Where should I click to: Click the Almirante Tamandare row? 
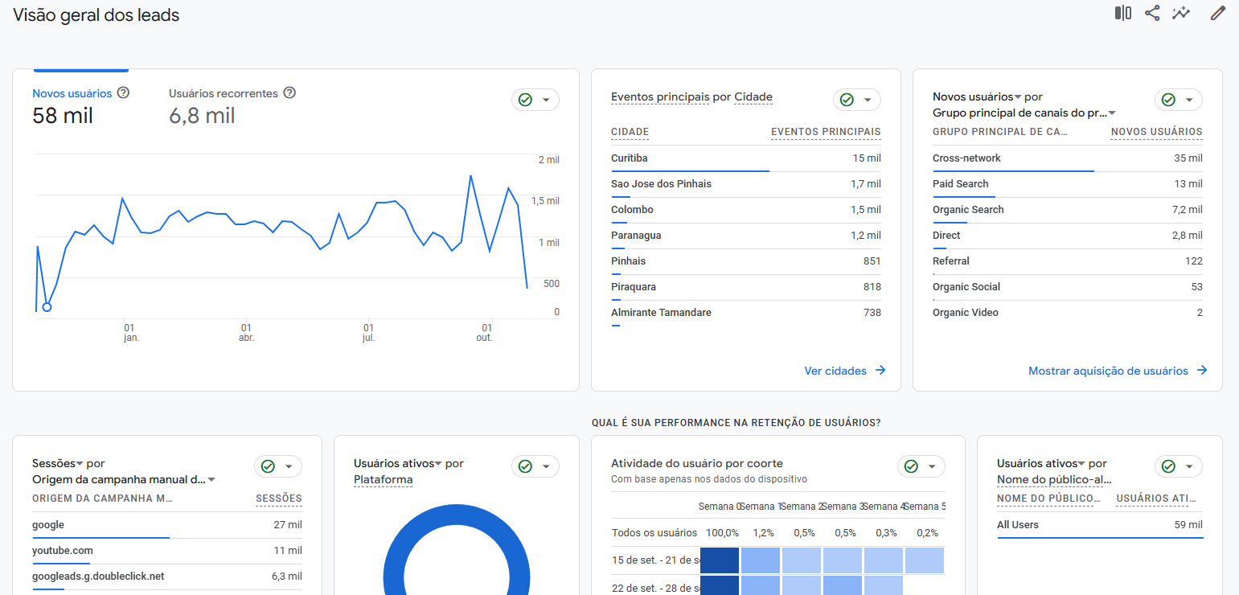point(746,313)
